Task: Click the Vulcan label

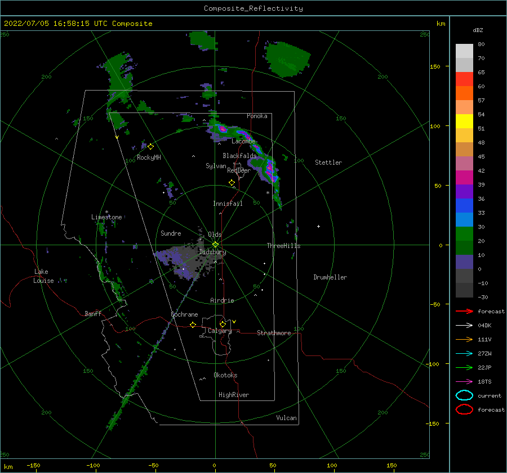Action: [287, 418]
